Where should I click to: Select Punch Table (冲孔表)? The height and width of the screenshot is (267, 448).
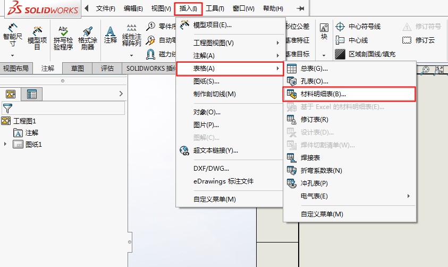(349, 183)
